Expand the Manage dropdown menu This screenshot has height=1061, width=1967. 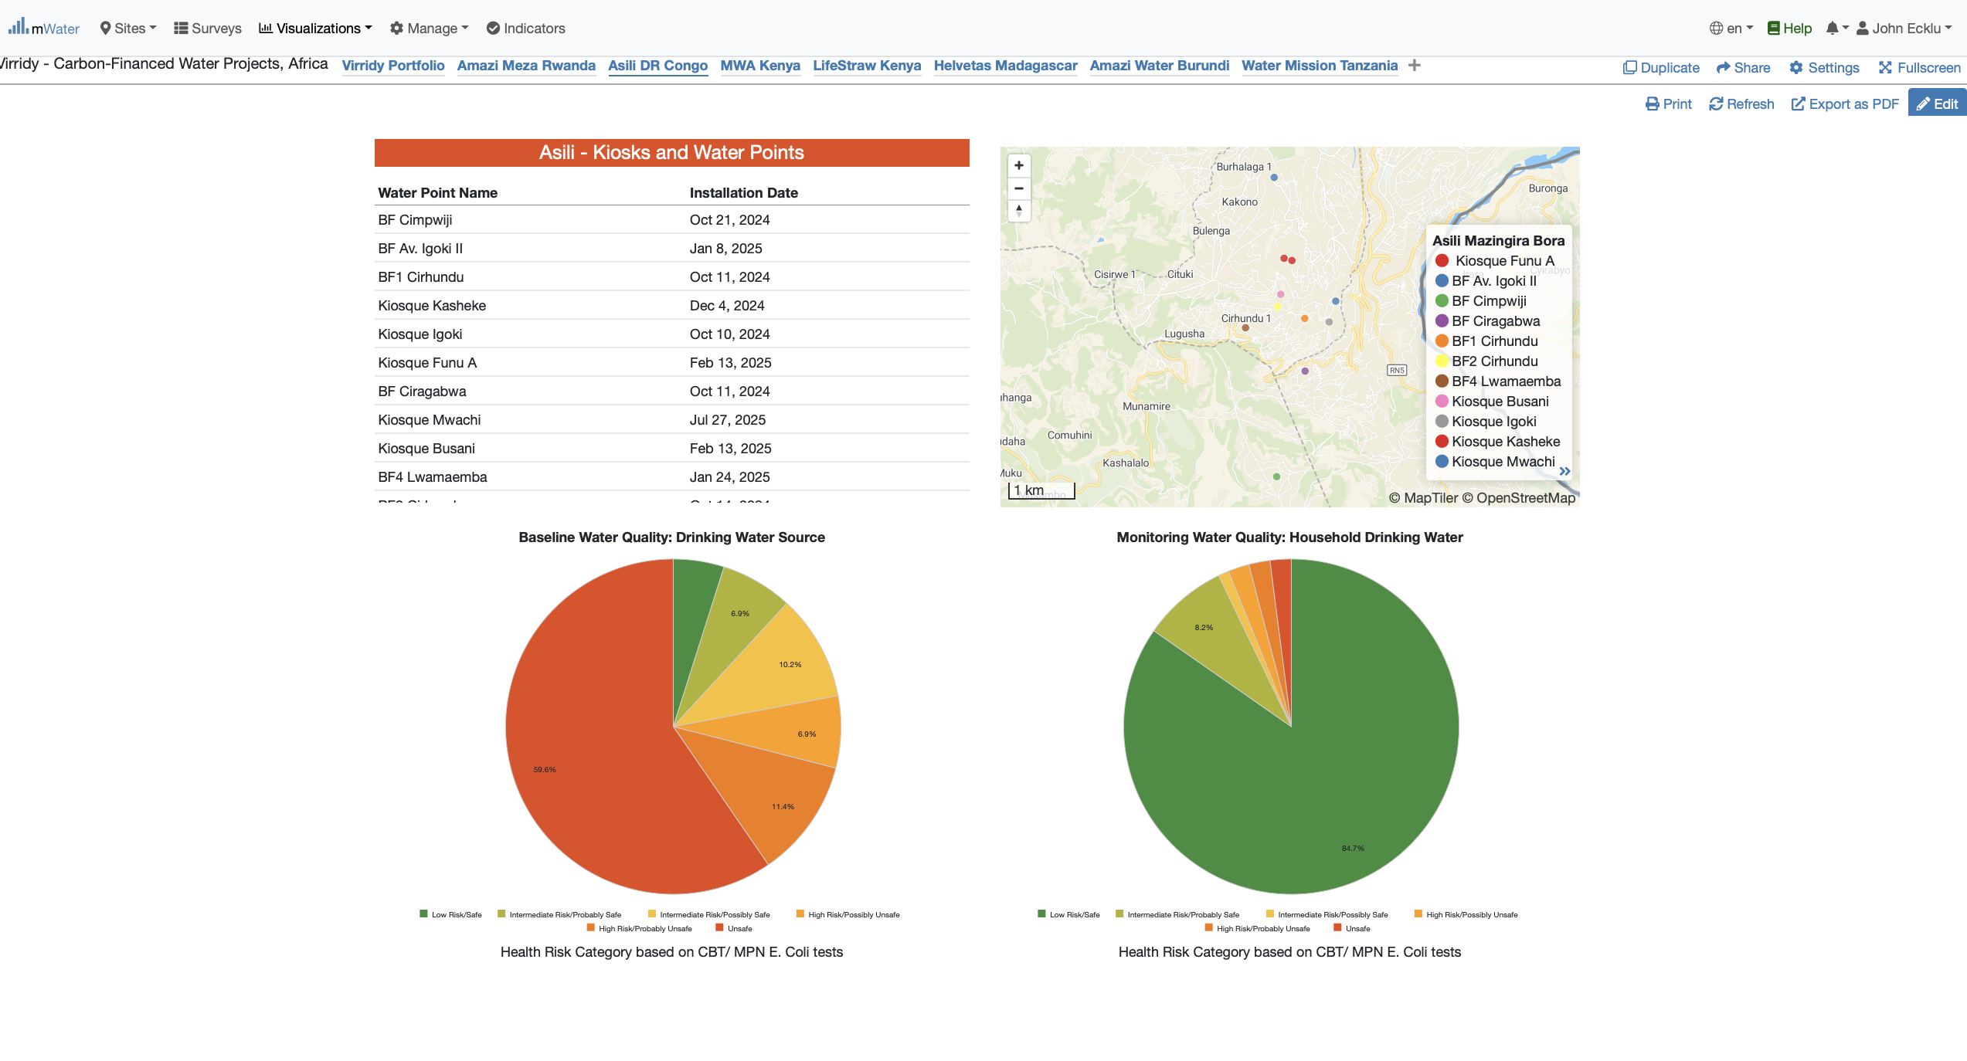429,28
